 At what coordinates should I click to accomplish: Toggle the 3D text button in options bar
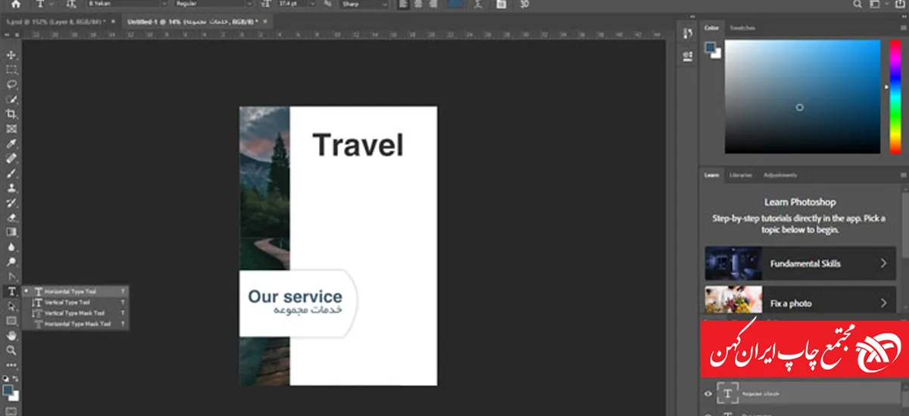524,5
